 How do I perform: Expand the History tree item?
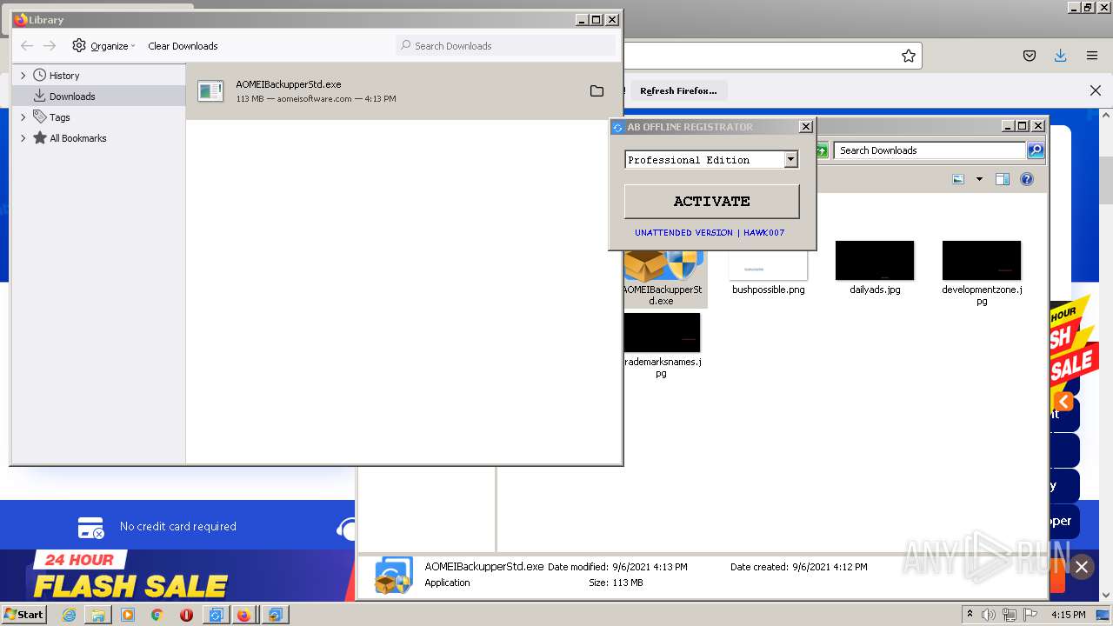(23, 76)
